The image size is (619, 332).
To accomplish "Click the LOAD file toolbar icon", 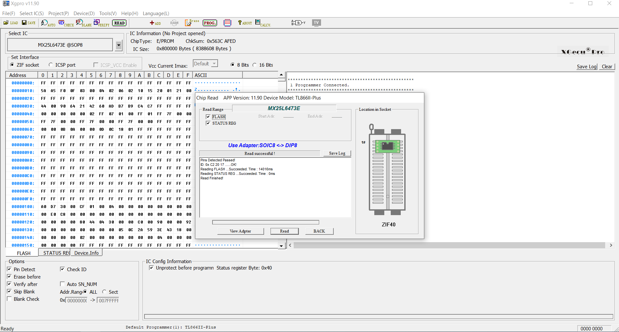I will (x=11, y=23).
